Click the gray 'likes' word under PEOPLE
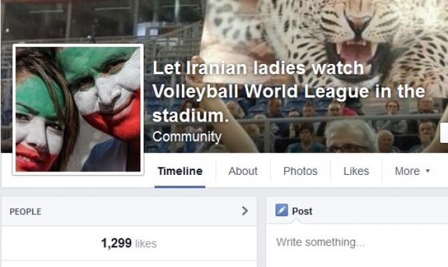 146,244
